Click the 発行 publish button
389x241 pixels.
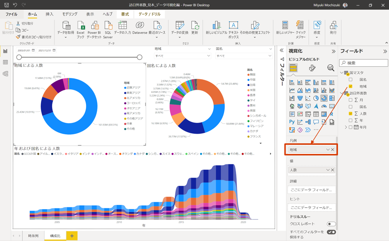[333, 28]
